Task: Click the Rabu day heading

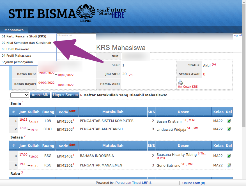Action: tap(15, 173)
